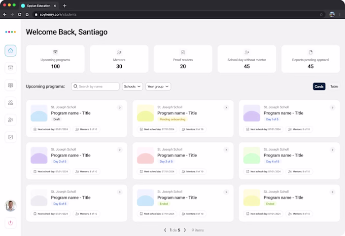Open a new browser tab with plus
This screenshot has height=236, width=345.
point(65,6)
